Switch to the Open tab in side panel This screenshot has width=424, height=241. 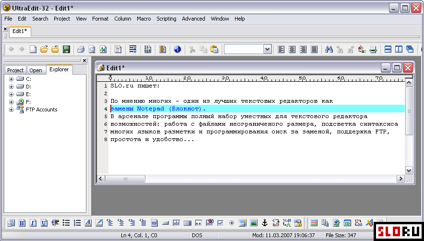point(35,70)
